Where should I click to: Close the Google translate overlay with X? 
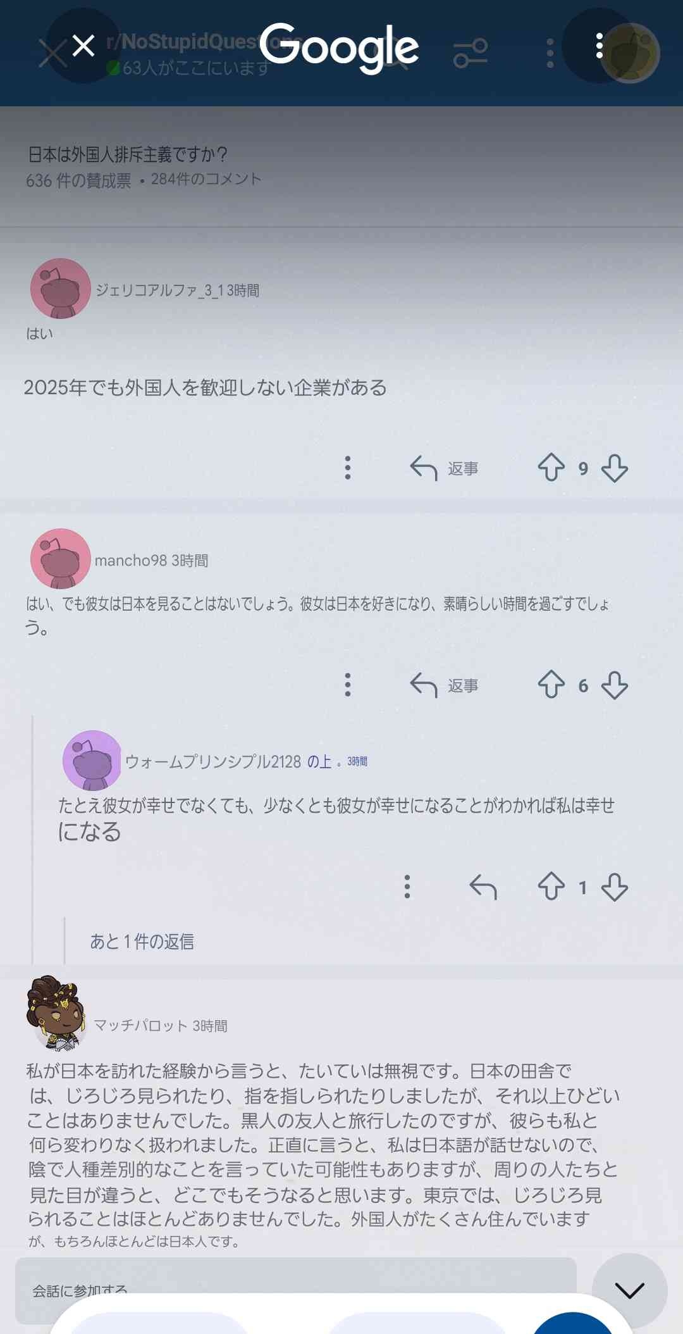click(x=83, y=46)
